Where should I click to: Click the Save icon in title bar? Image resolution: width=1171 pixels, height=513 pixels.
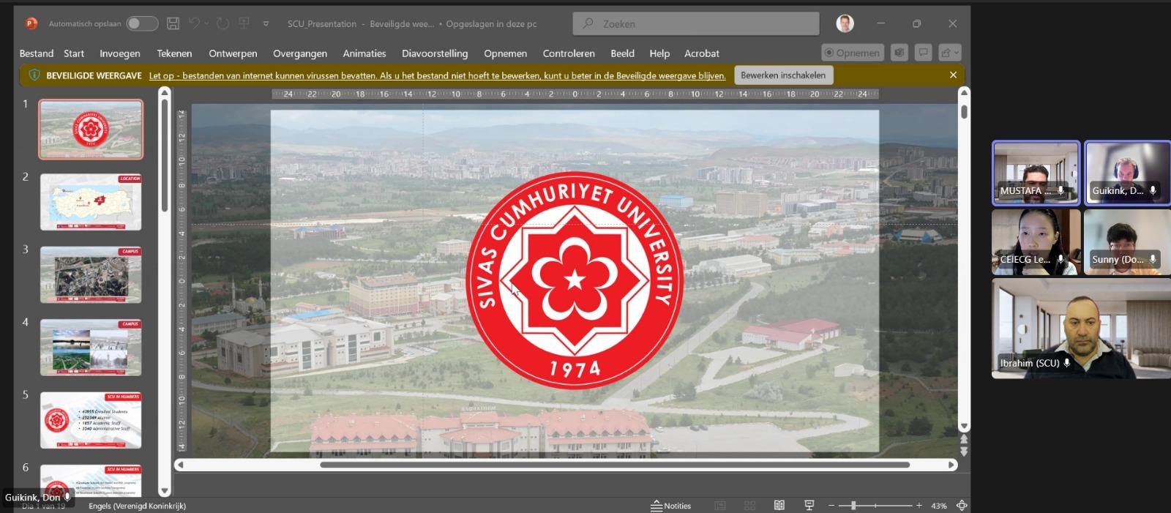(x=173, y=23)
